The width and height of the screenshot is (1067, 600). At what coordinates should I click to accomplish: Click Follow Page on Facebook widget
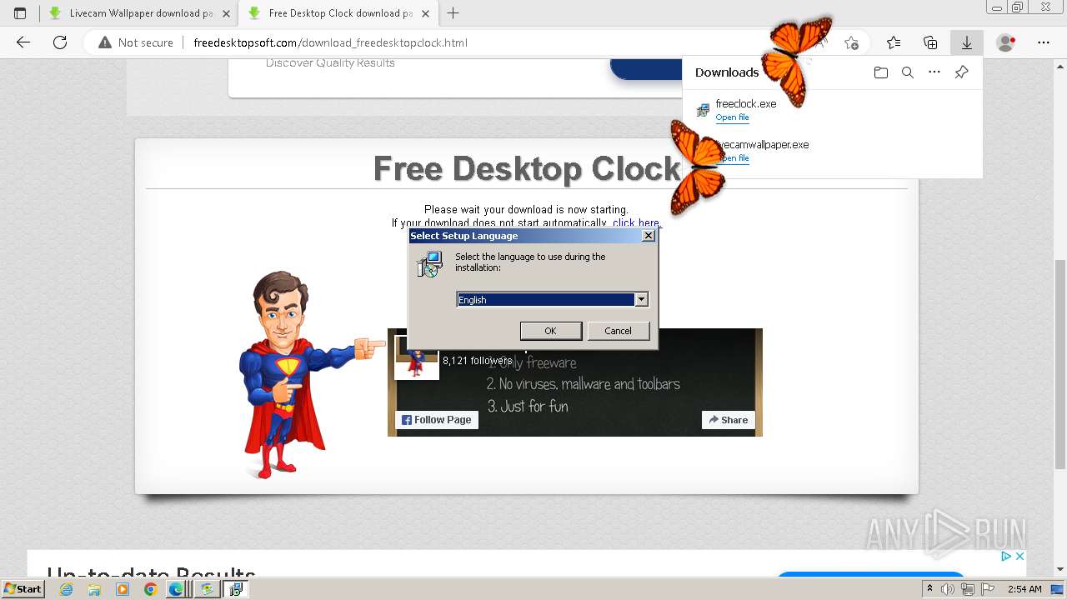[437, 420]
